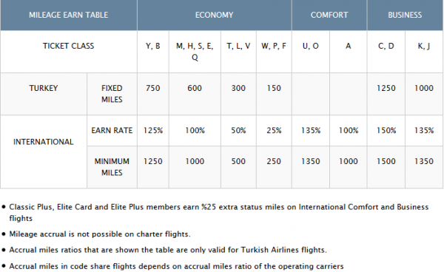This screenshot has width=444, height=272.
Task: Select the COMFORT column header
Action: 329,15
